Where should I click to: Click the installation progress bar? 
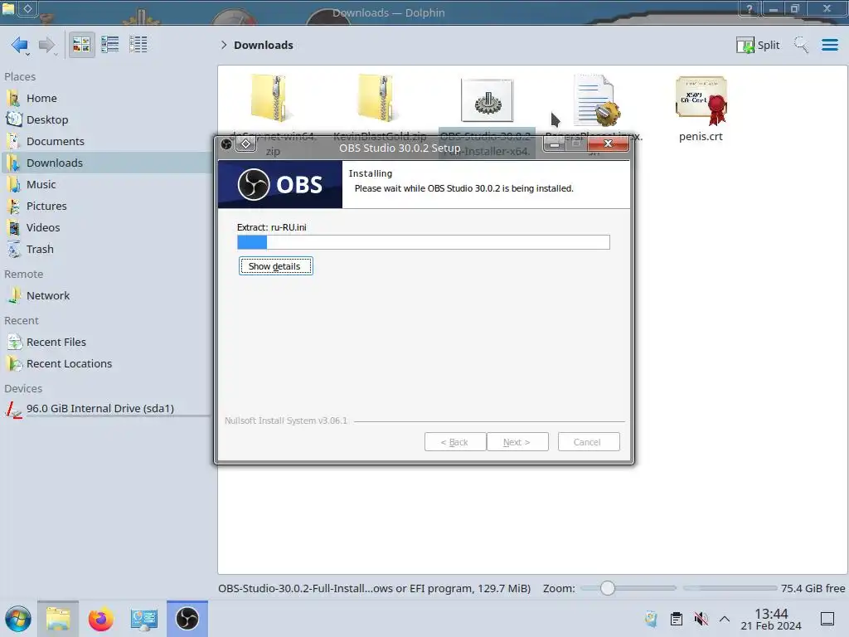(x=424, y=242)
